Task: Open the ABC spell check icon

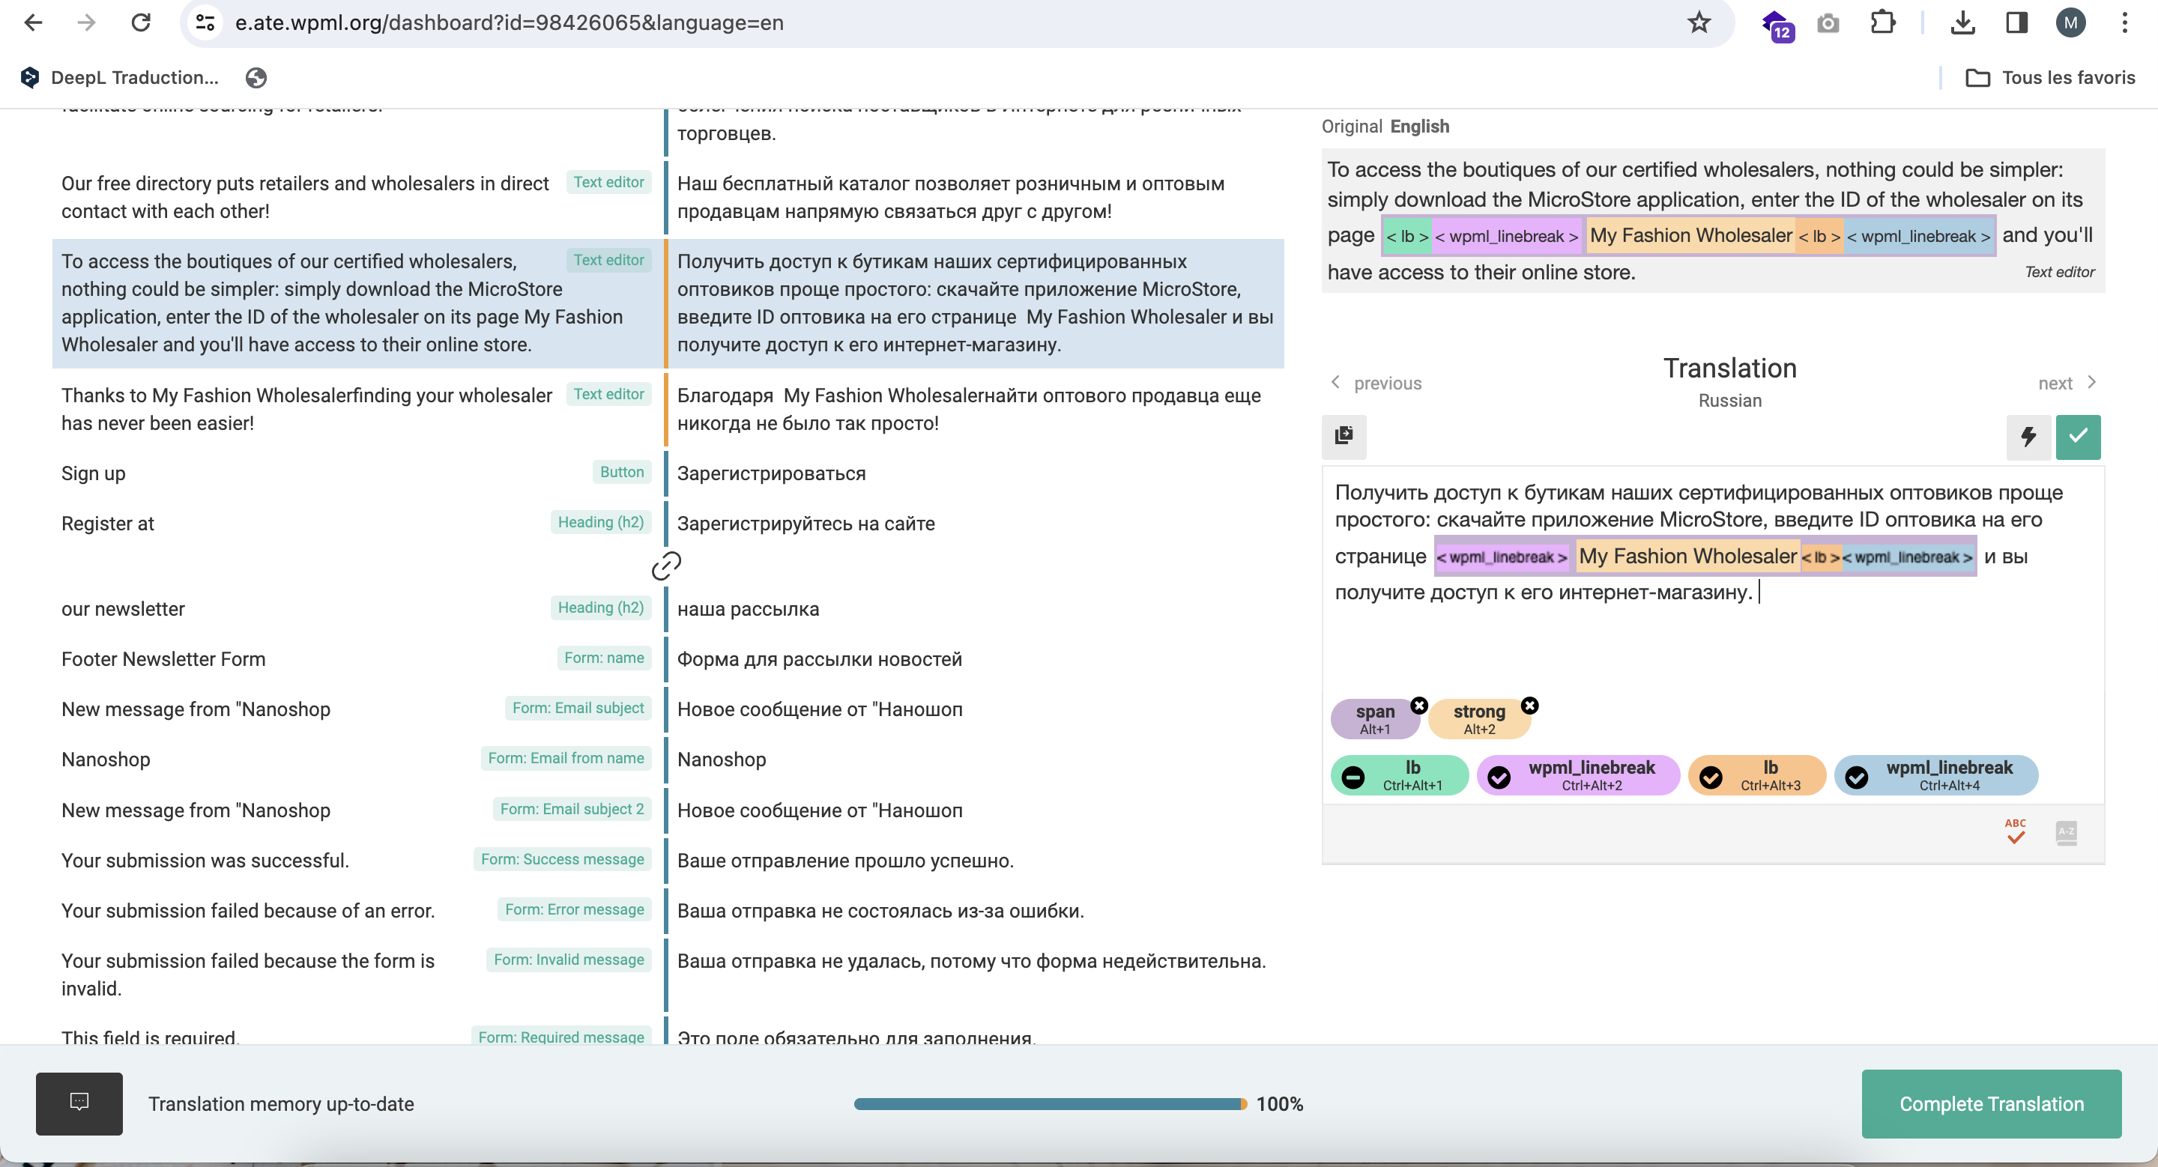Action: pos(2016,832)
